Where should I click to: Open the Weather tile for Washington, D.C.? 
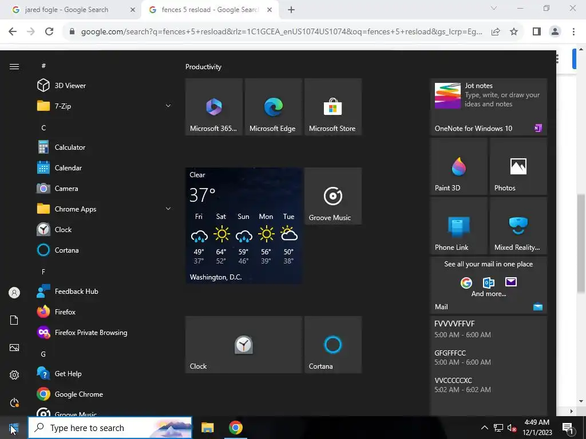pos(244,225)
